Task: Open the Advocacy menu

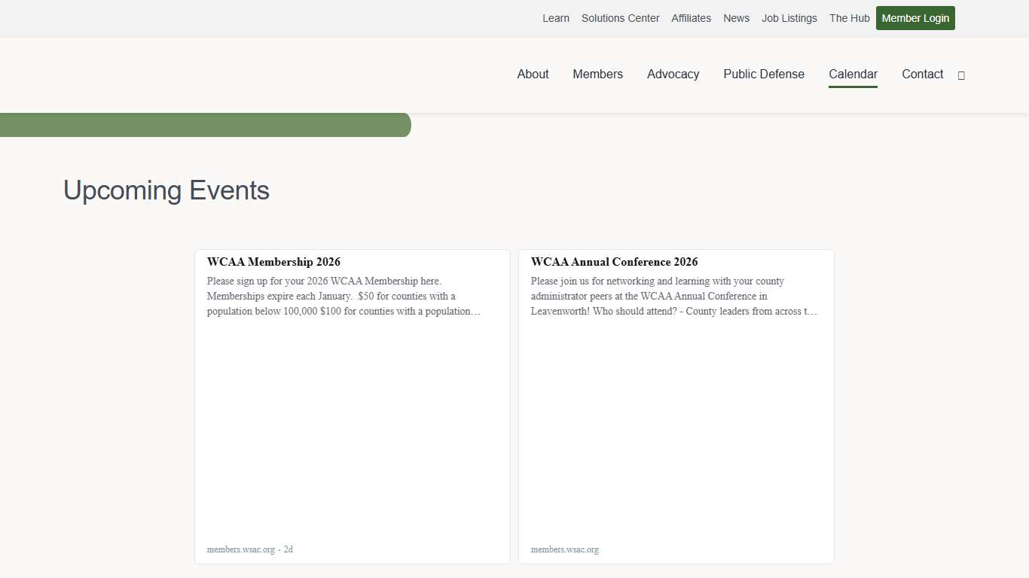Action: [673, 74]
